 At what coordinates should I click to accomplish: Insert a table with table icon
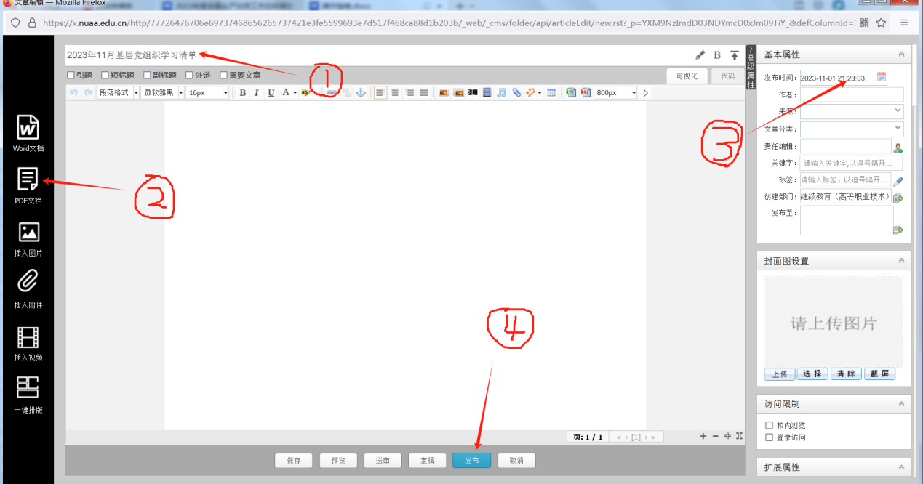pos(551,92)
